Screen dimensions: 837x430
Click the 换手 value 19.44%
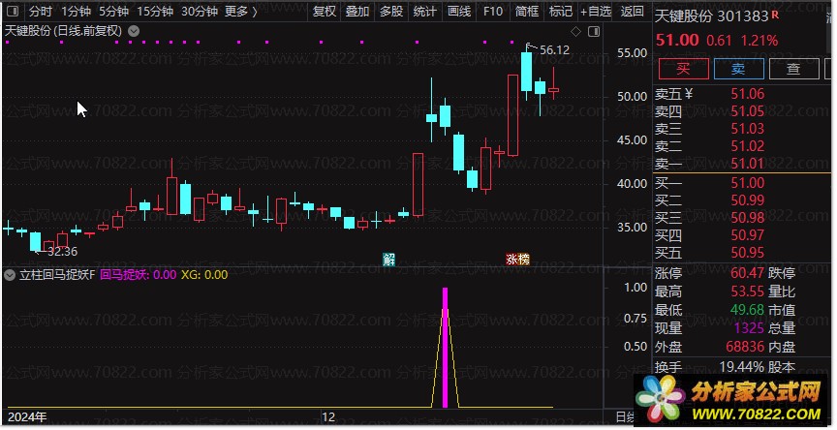[741, 367]
